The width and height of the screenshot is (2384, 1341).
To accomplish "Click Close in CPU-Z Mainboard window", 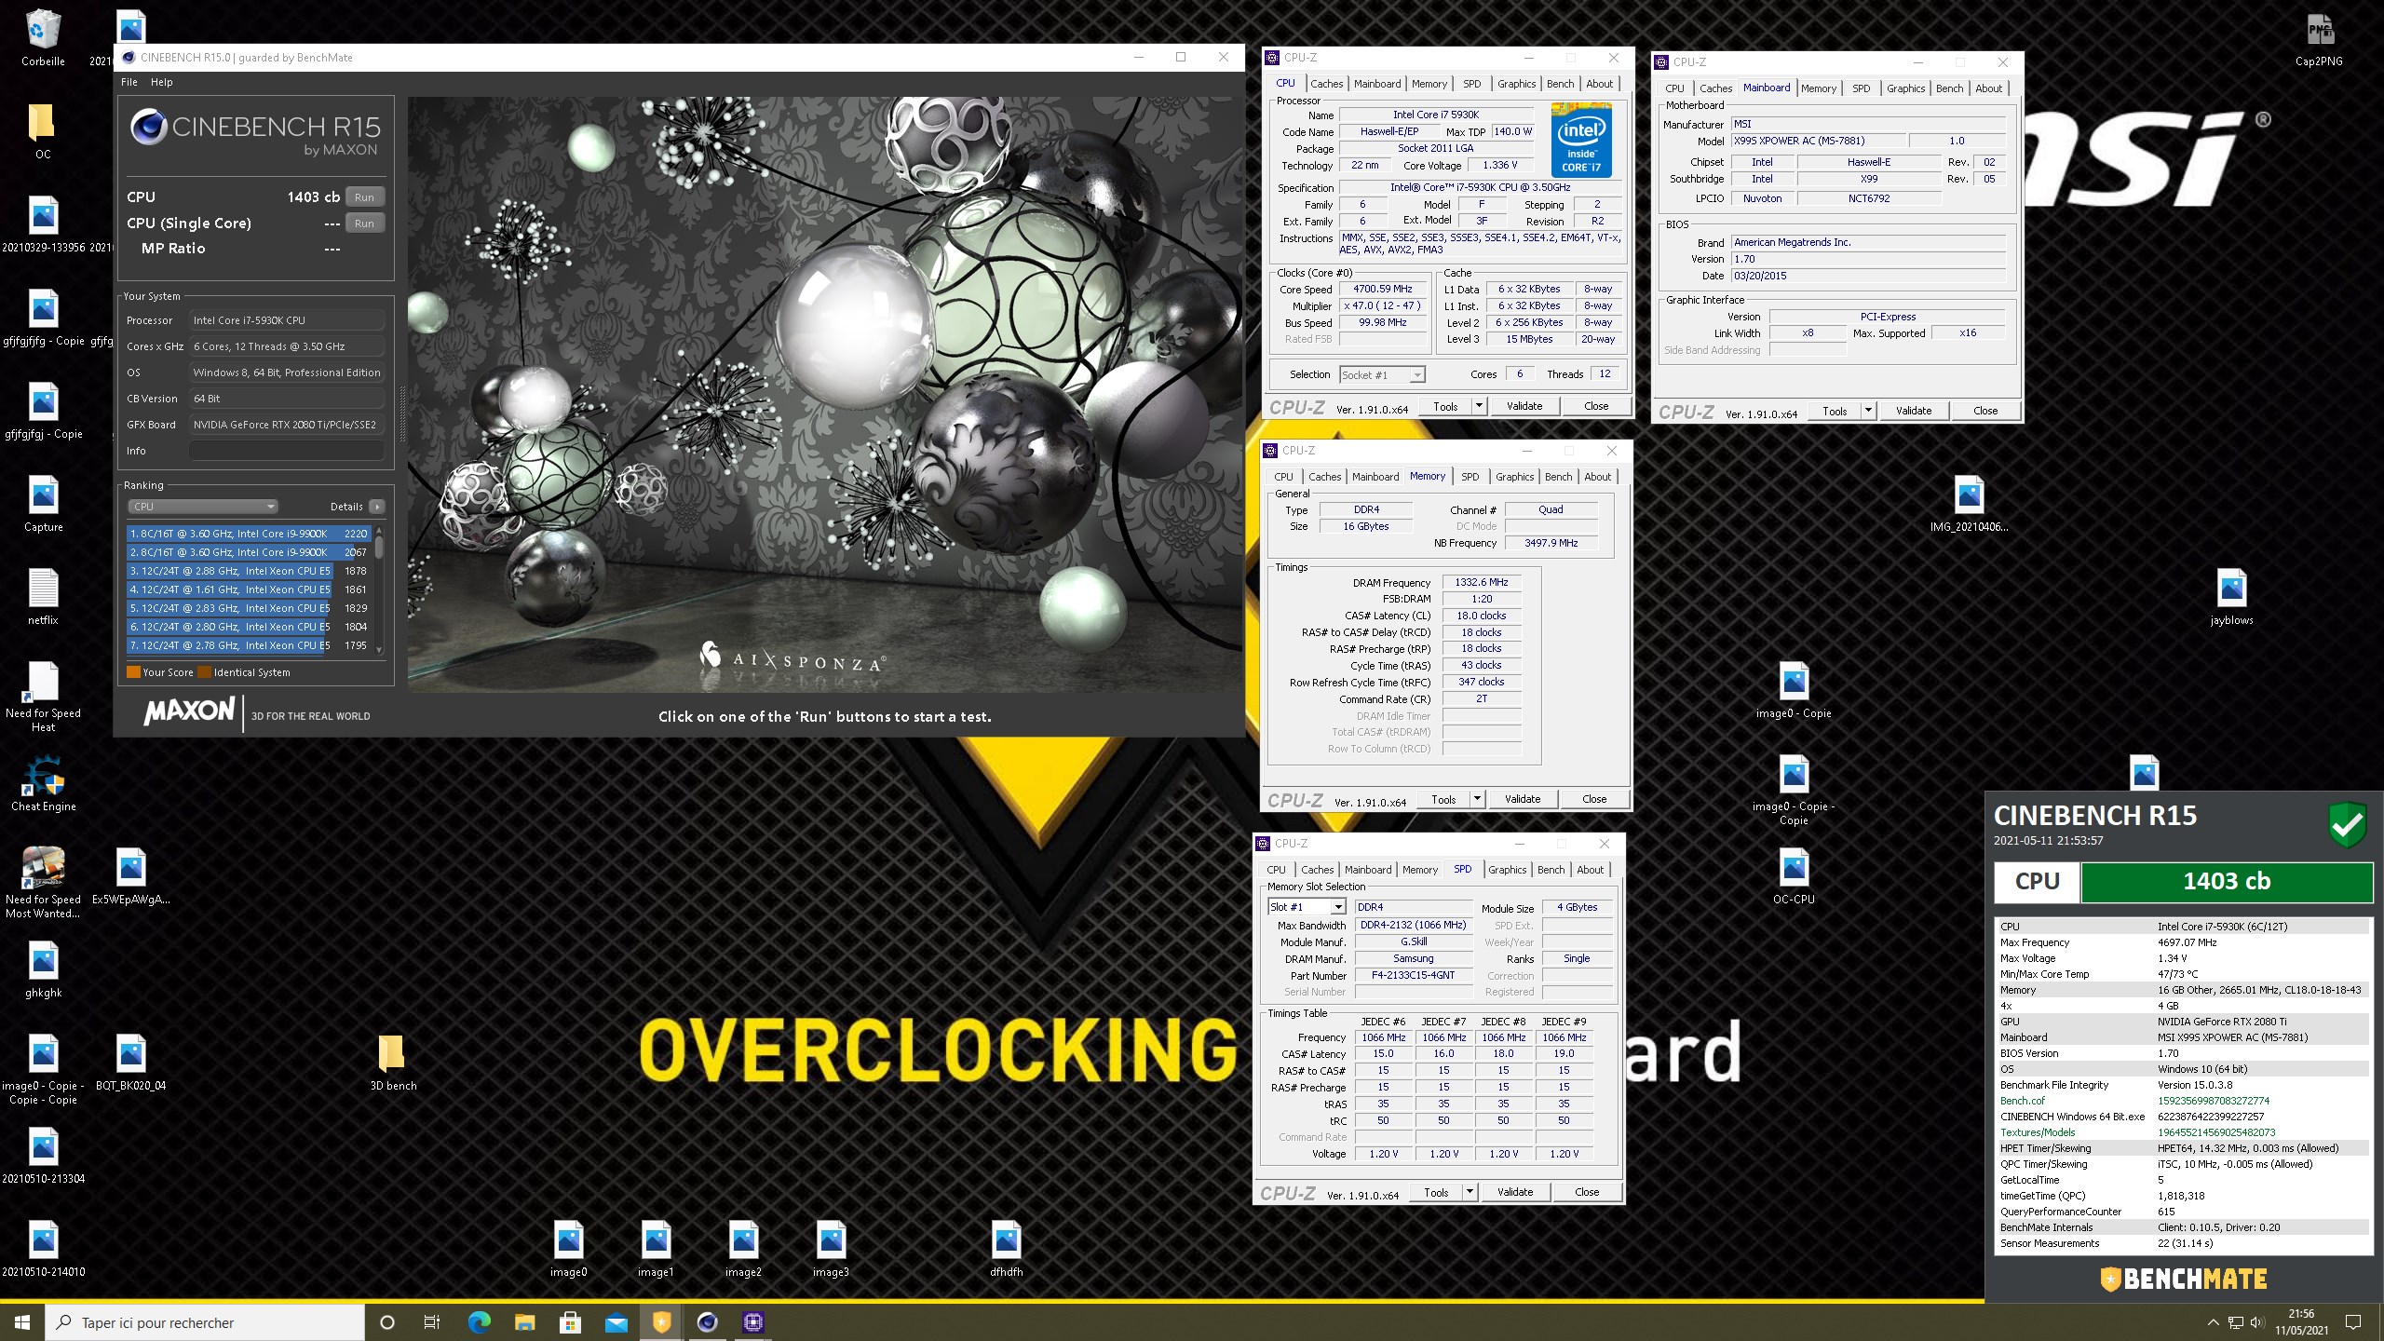I will tap(1985, 411).
